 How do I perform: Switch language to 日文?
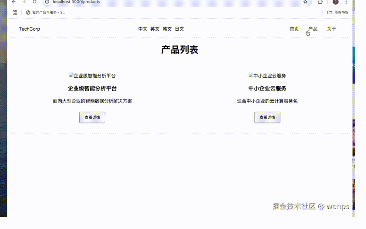[x=180, y=29]
